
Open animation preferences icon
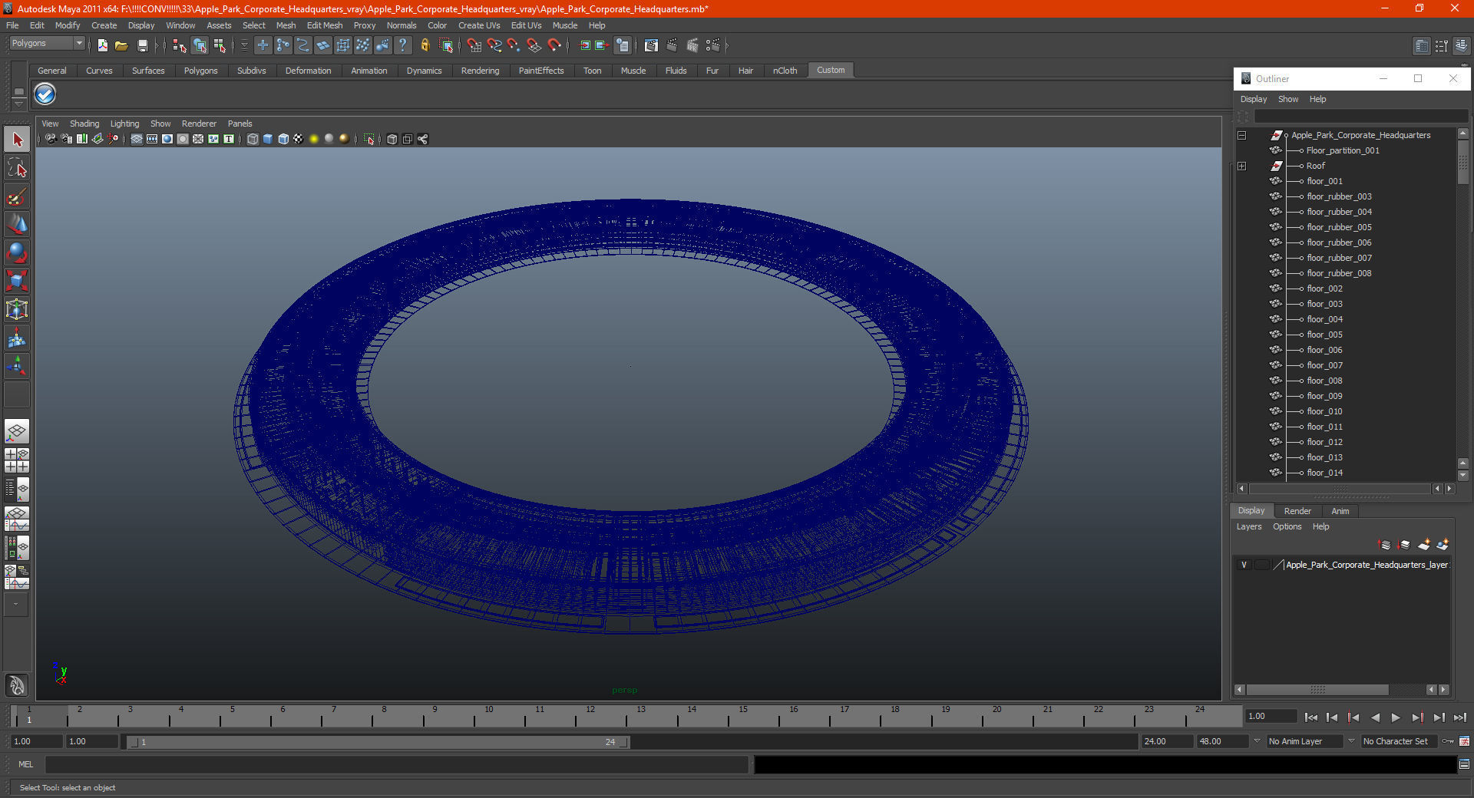click(x=1464, y=741)
